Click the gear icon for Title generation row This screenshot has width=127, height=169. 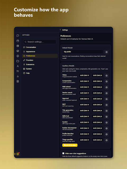click(107, 111)
